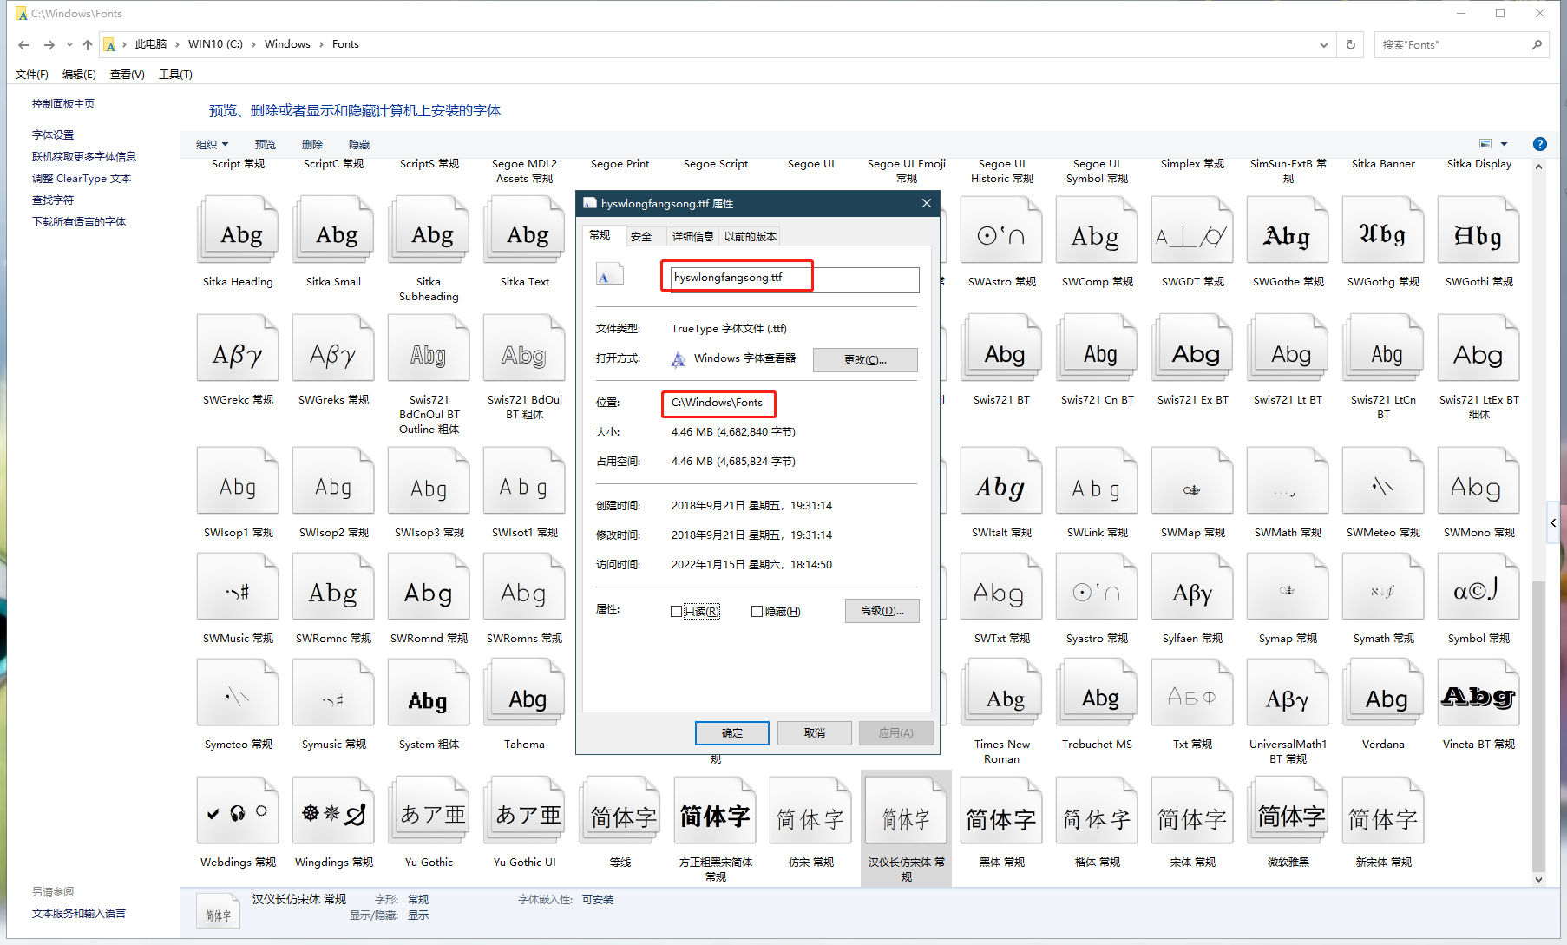Switch to the 以前的版本 tab
Viewport: 1567px width, 945px height.
tap(751, 236)
